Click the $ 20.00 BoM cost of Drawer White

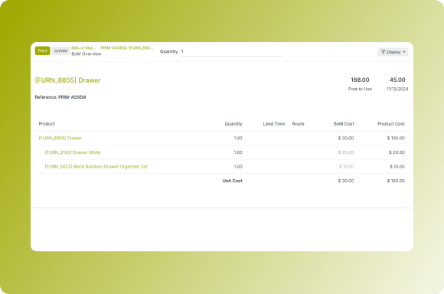point(346,152)
